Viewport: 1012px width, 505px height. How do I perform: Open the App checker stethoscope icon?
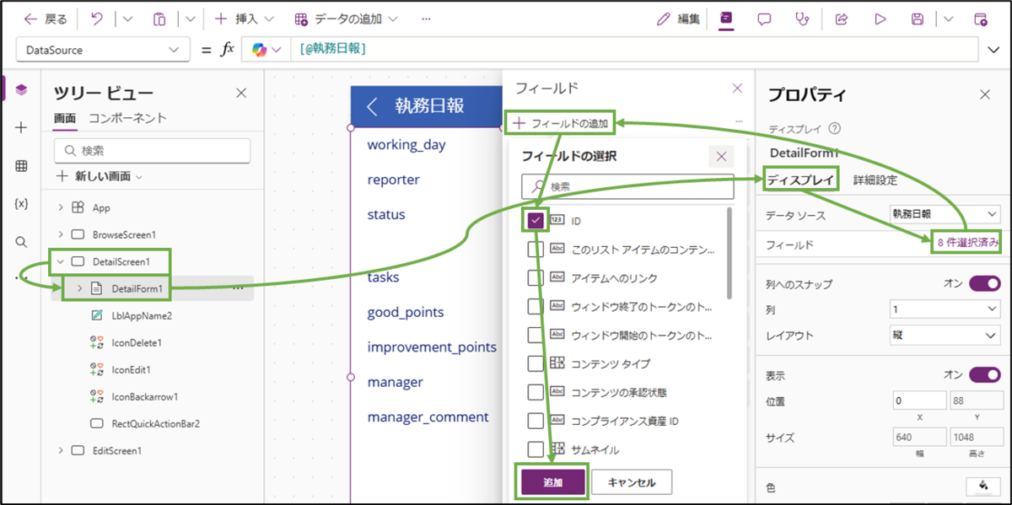[x=802, y=19]
